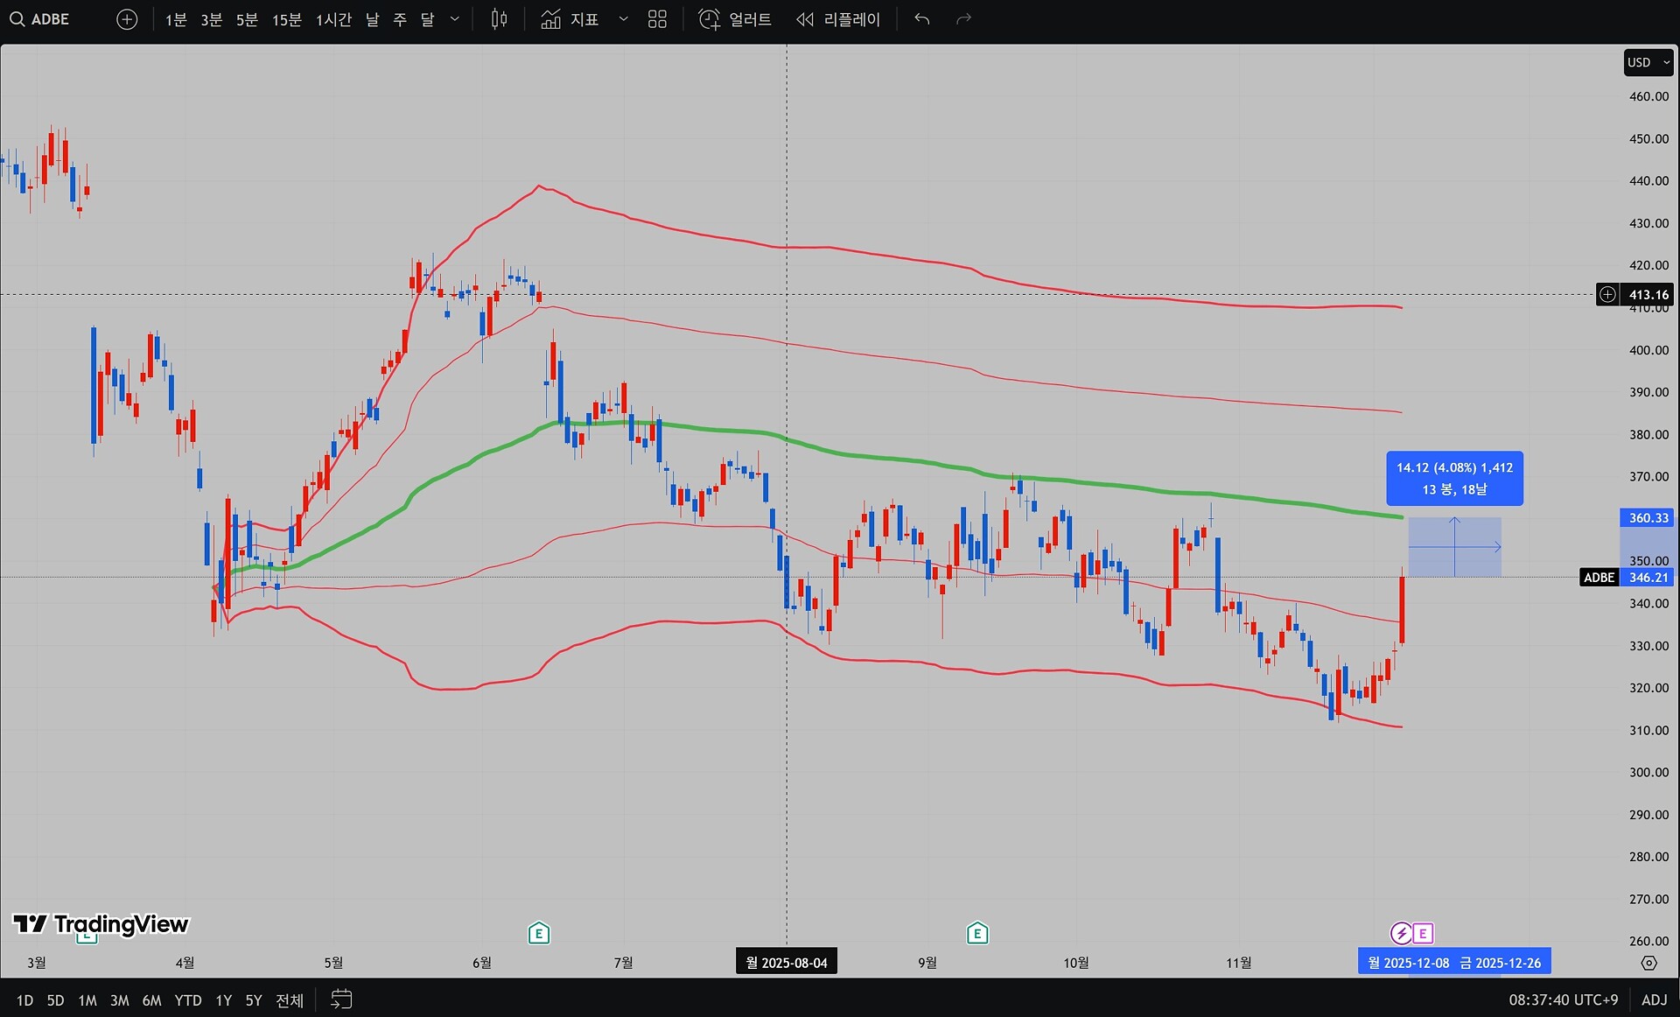1680x1017 pixels.
Task: Open the candlestick chart type icon
Action: tap(499, 19)
